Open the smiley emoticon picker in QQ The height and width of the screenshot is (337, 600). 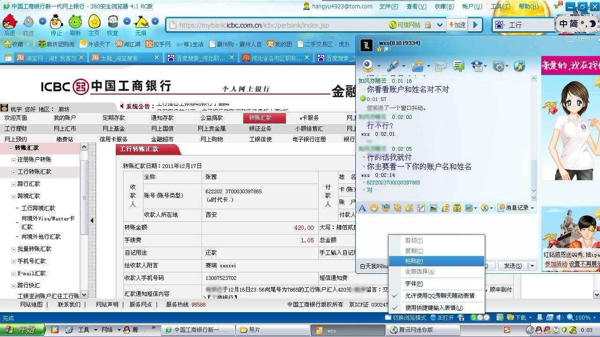[374, 208]
